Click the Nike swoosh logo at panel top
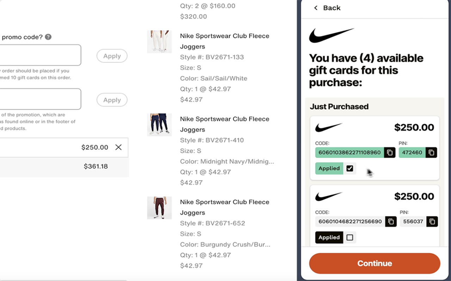Screen dimensions: 451x281 331,35
